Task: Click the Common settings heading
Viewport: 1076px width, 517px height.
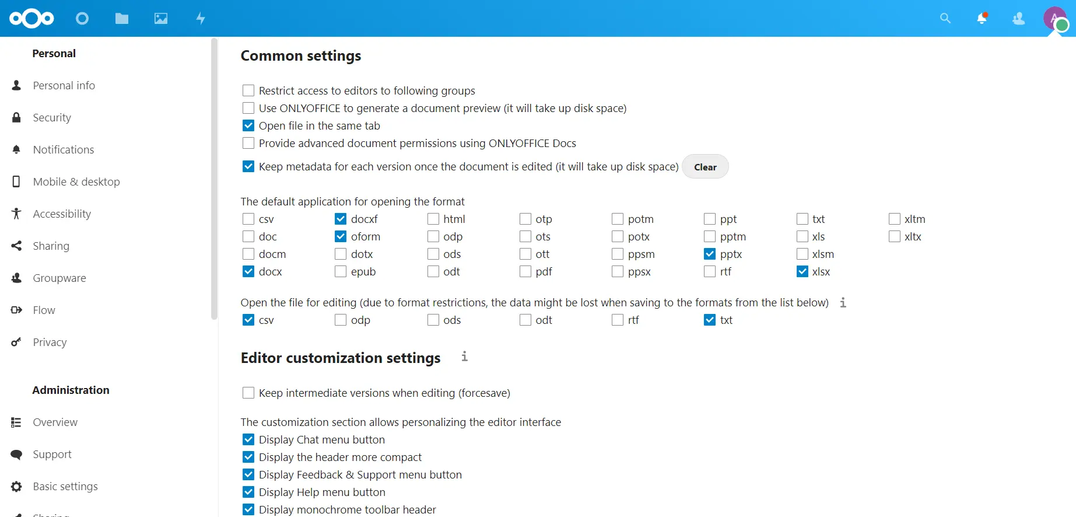Action: click(301, 55)
